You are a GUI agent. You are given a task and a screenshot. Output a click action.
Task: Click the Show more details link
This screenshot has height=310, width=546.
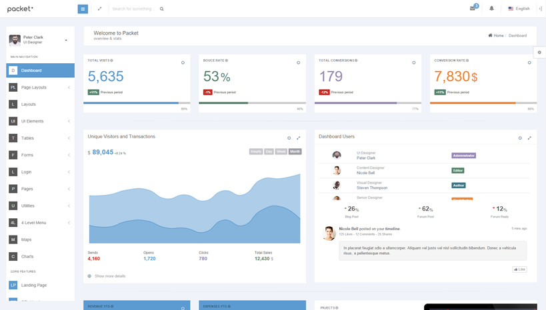[109, 276]
